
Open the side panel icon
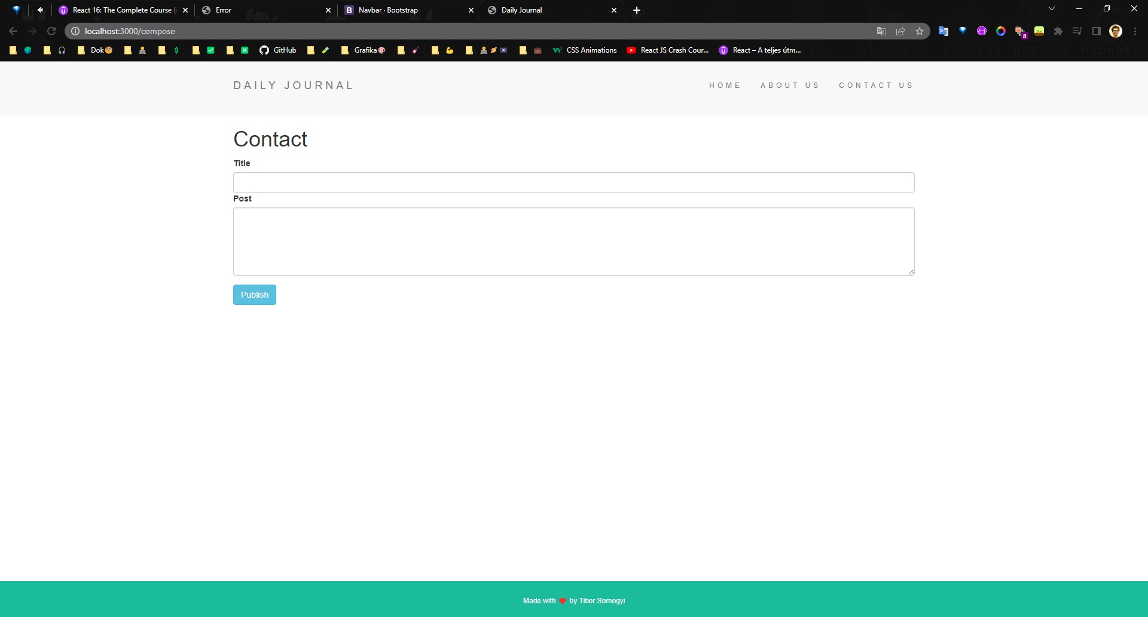pos(1097,31)
